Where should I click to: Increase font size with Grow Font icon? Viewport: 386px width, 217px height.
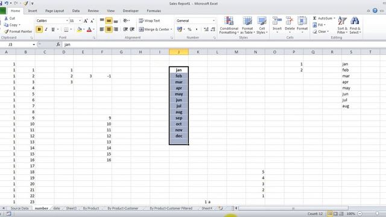click(86, 21)
